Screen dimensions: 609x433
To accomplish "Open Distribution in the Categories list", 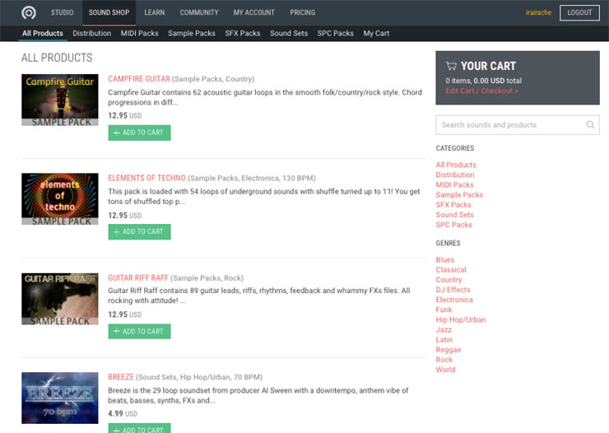I will point(455,175).
